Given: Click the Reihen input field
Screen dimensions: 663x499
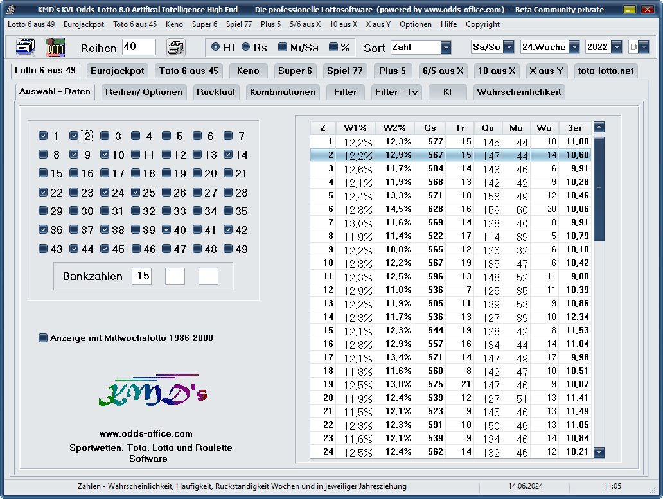Looking at the screenshot, I should click(x=139, y=47).
